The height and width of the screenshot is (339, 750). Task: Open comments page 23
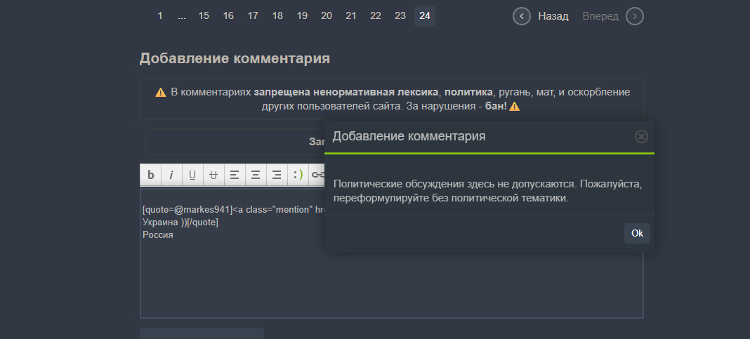coord(400,16)
